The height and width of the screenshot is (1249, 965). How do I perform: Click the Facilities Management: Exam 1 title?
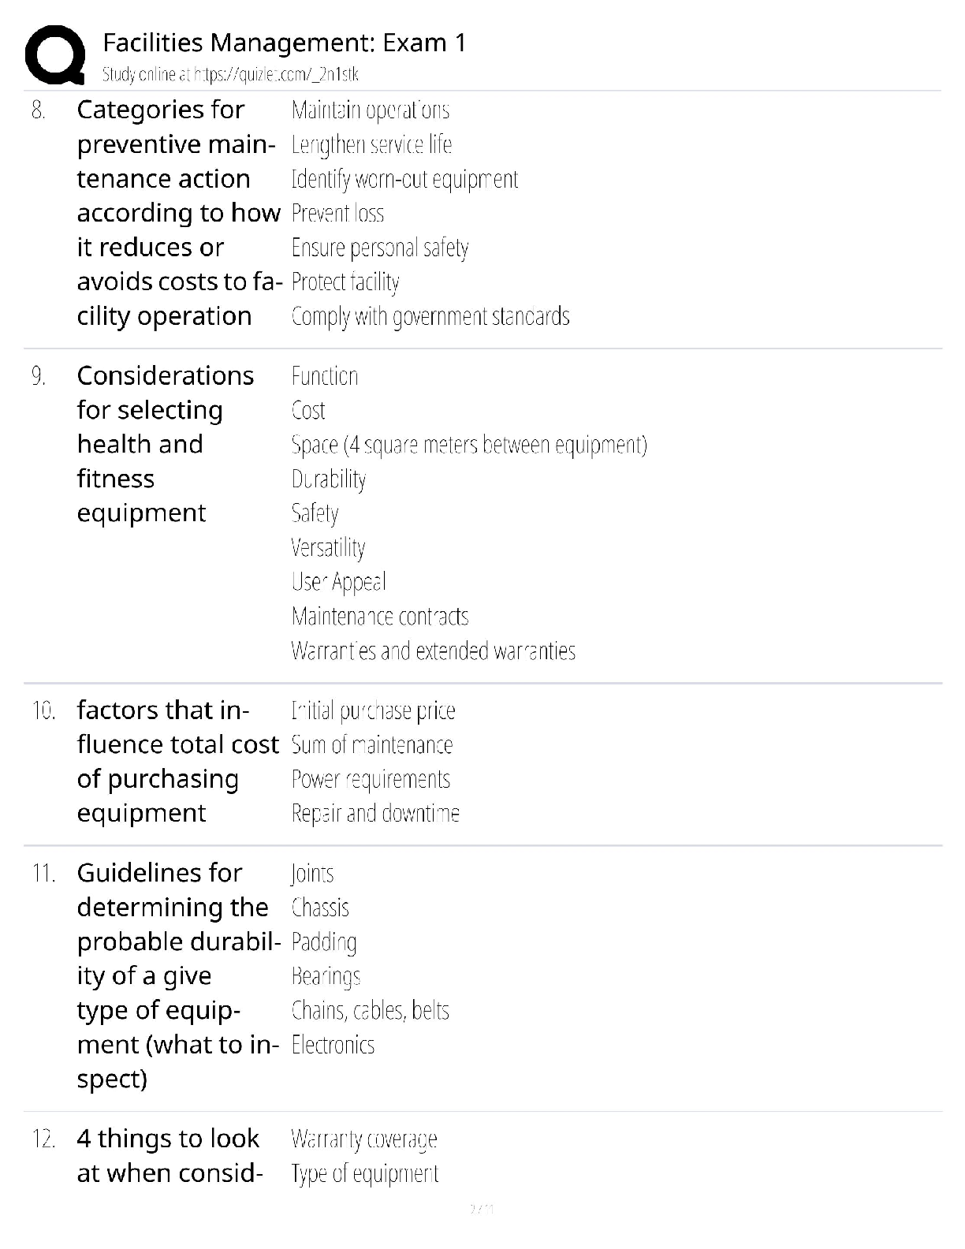[285, 43]
